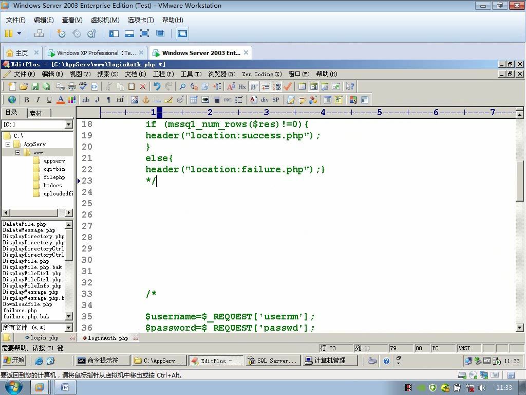
Task: Switch to 命令提示符 taskbar button
Action: coord(102,361)
